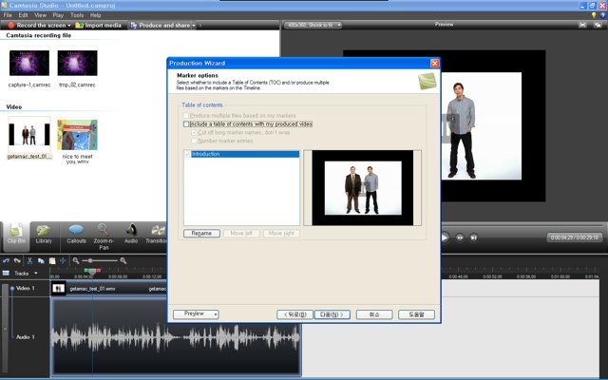
Task: Select the nice to meet you.wmv thumbnail
Action: coord(77,135)
